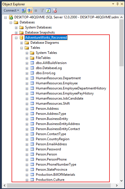
Task: Expand the Person.BusinessEntityContact table
Action: pos(27,129)
